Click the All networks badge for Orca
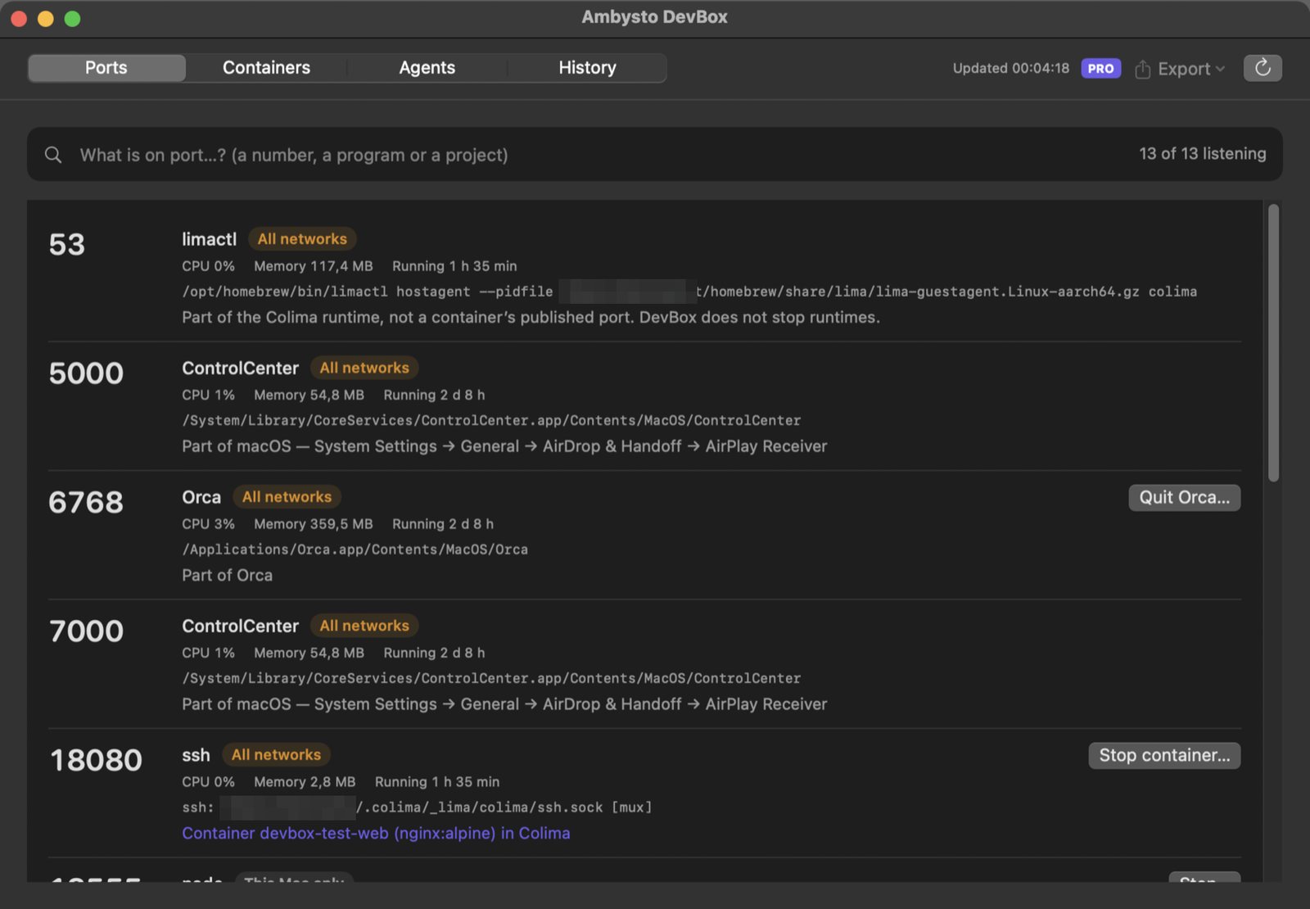This screenshot has width=1310, height=909. tap(287, 497)
